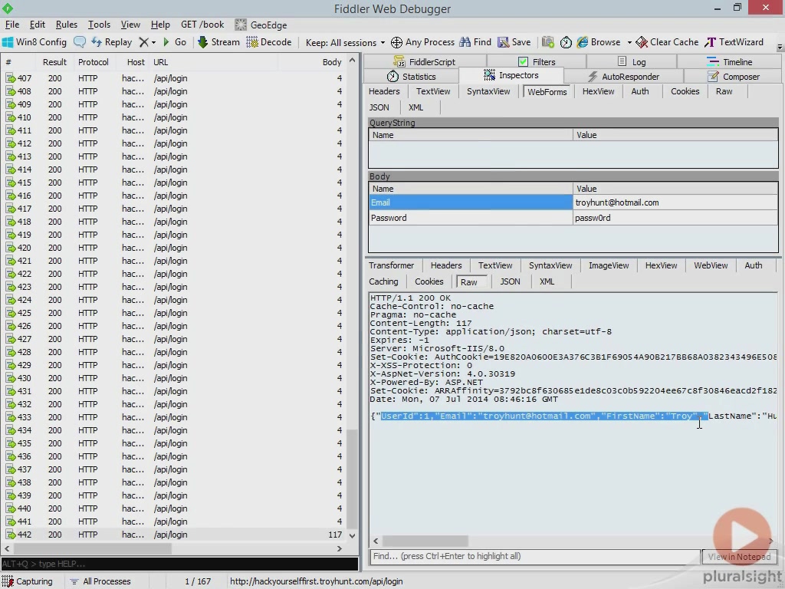This screenshot has height=589, width=785.
Task: Save sessions using Save button
Action: click(x=514, y=42)
